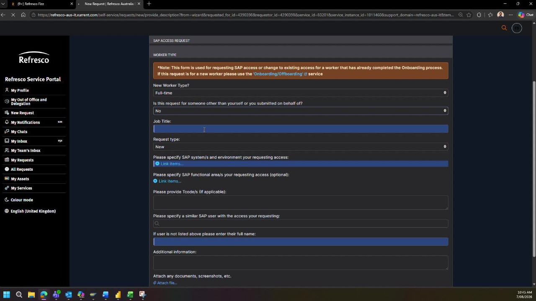536x301 pixels.
Task: Open Power BI from taskbar
Action: coord(118,295)
